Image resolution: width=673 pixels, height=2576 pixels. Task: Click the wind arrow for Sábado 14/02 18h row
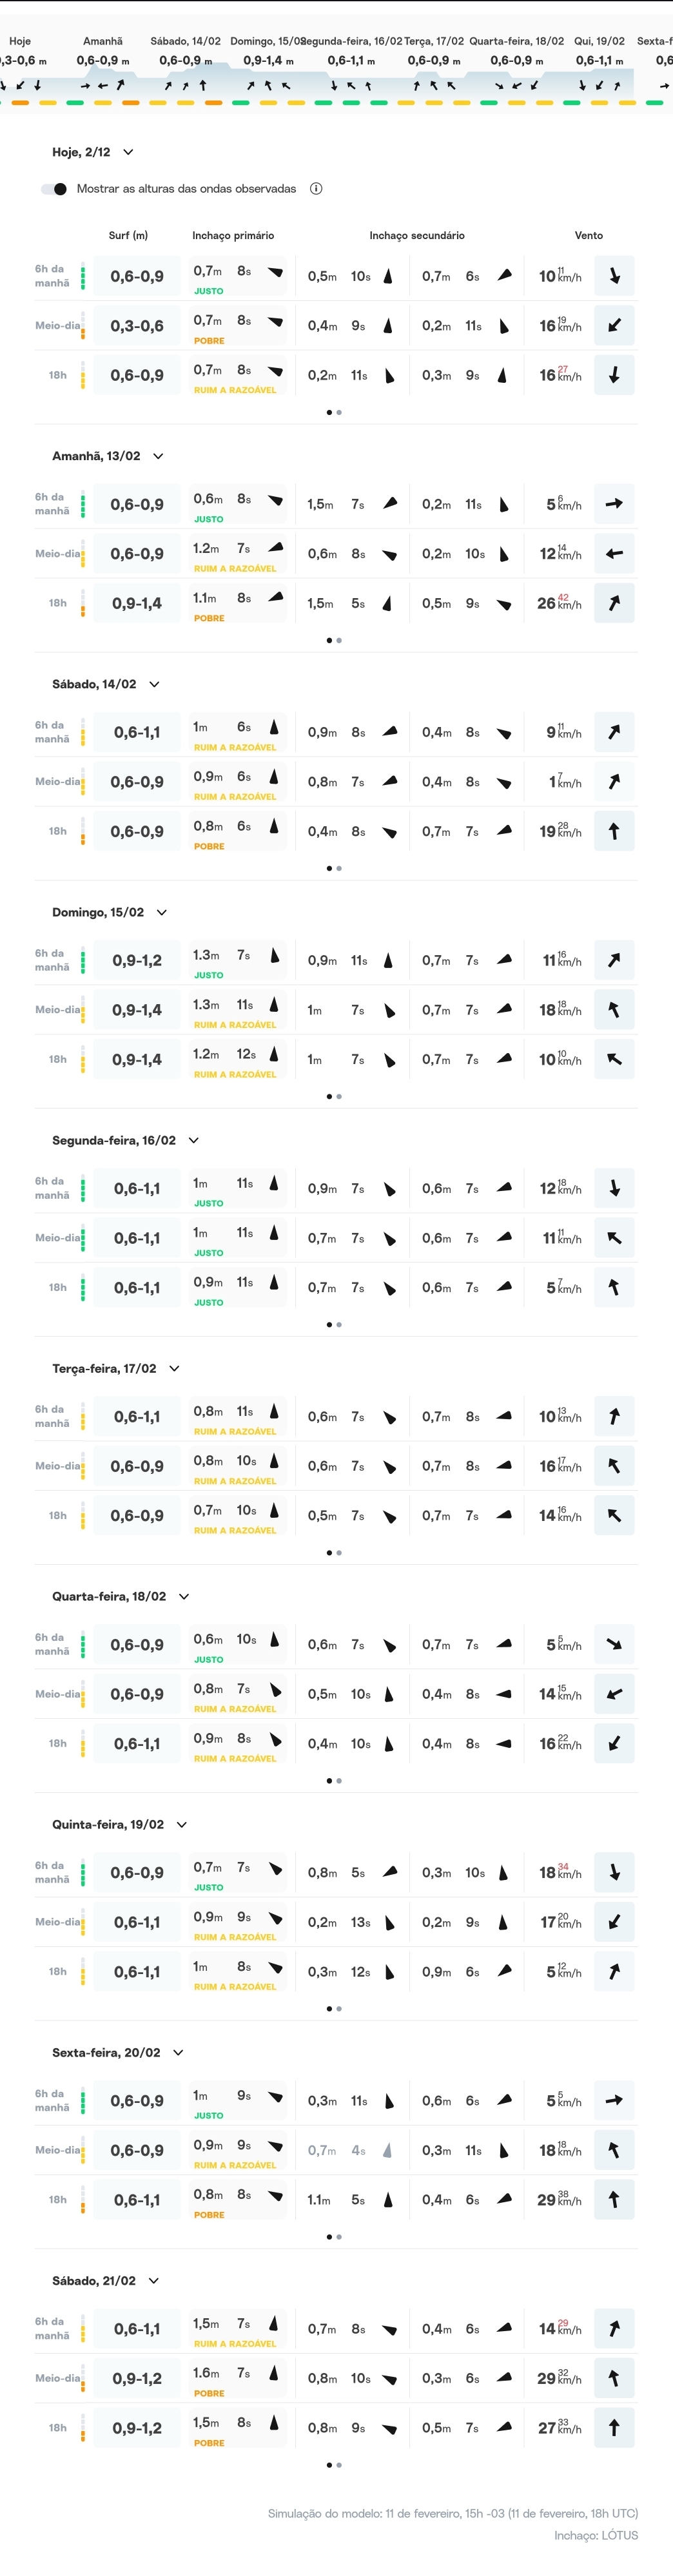(614, 831)
